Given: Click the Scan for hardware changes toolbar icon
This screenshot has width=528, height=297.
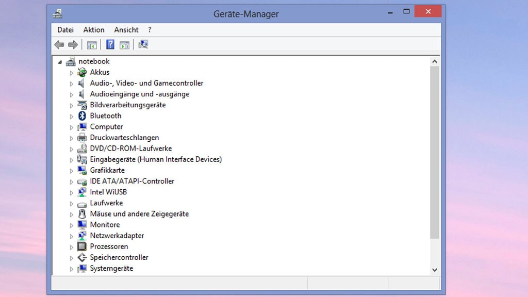Looking at the screenshot, I should point(143,44).
